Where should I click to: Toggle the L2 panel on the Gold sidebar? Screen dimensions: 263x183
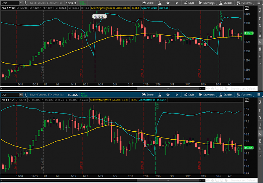click(x=260, y=57)
